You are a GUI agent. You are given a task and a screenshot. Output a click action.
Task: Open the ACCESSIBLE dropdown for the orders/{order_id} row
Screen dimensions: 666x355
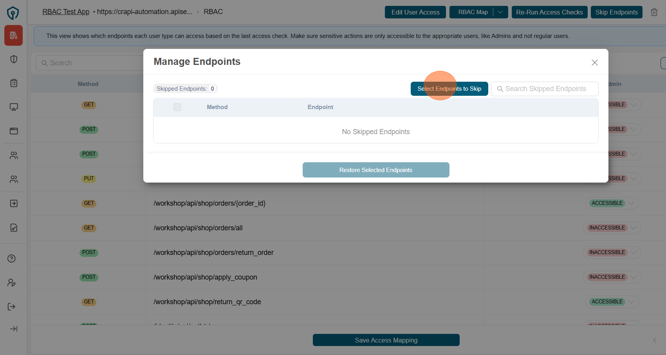pyautogui.click(x=631, y=203)
